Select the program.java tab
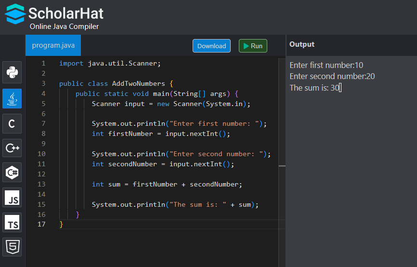The image size is (417, 267). (x=53, y=46)
